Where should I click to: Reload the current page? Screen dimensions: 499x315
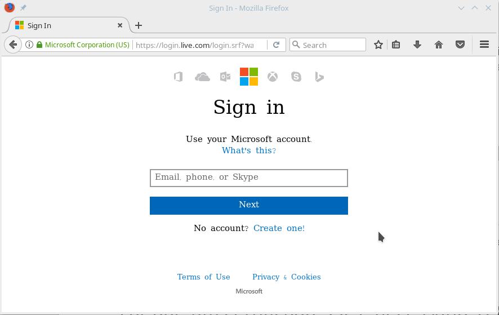276,45
